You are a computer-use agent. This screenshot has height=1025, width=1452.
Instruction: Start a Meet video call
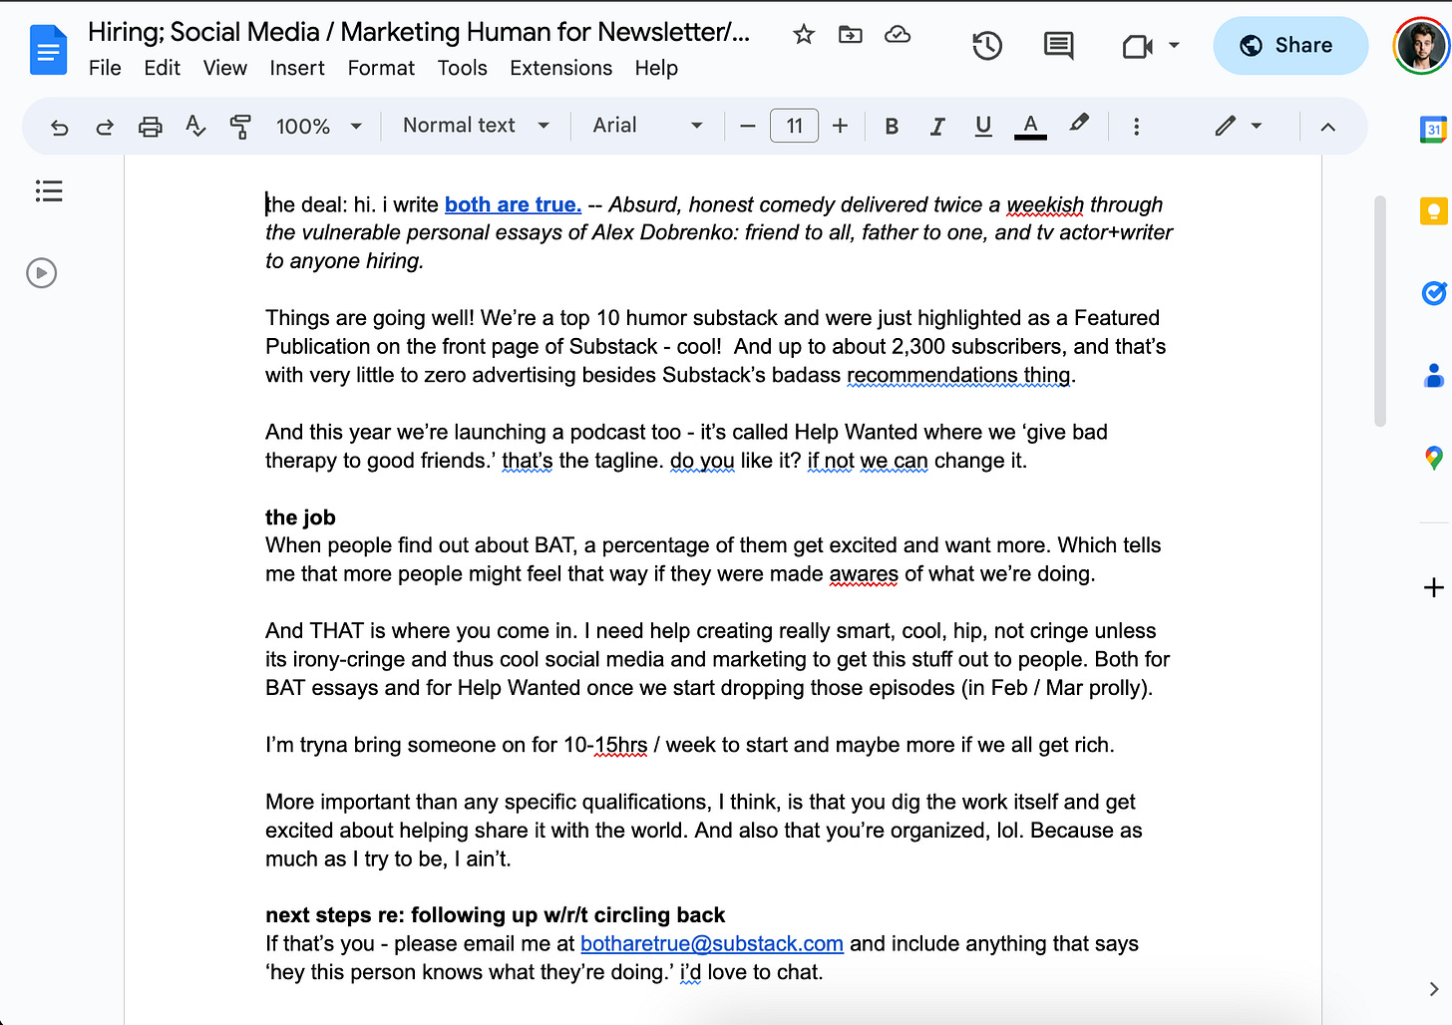[1137, 46]
